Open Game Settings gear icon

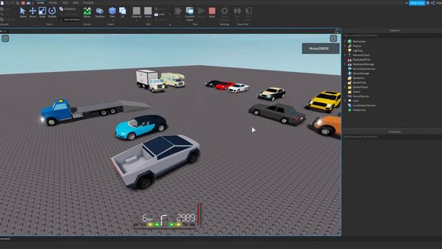coord(224,11)
